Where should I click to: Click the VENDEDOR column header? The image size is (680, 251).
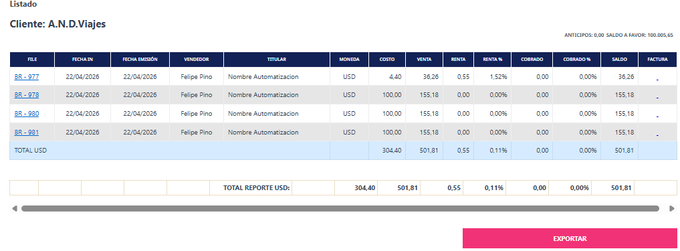pyautogui.click(x=197, y=60)
